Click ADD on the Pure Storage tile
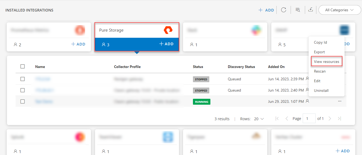 166,44
